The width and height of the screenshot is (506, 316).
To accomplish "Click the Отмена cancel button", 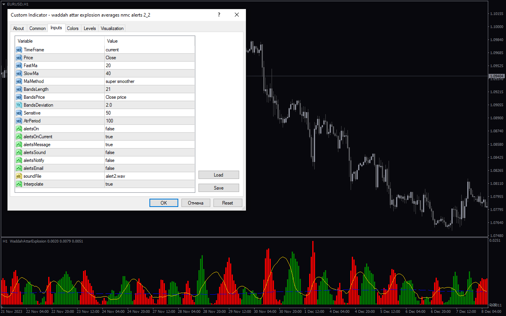I will (x=196, y=203).
